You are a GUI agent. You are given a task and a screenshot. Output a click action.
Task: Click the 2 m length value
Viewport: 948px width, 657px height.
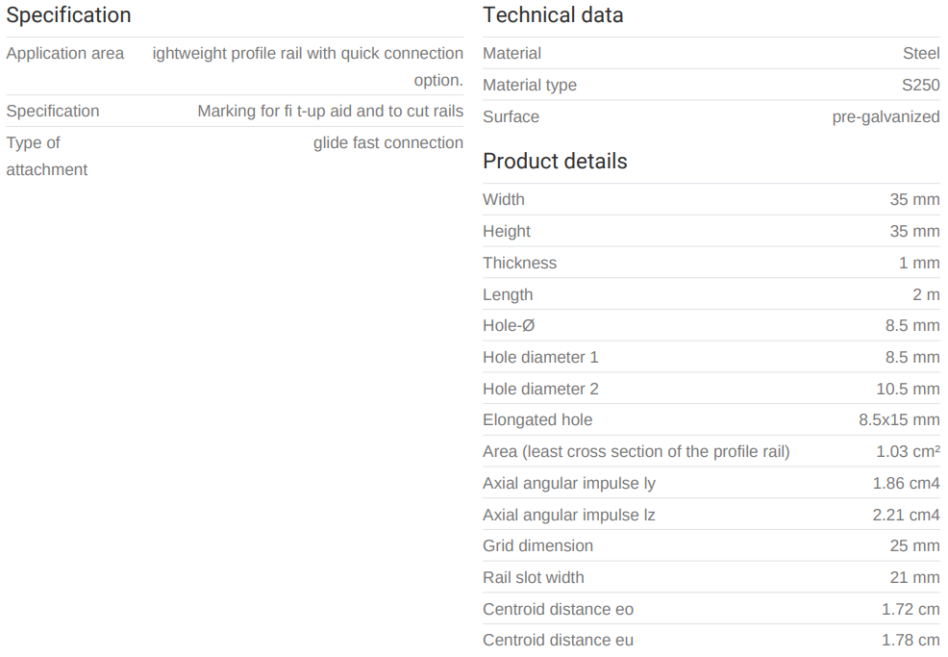(x=926, y=295)
